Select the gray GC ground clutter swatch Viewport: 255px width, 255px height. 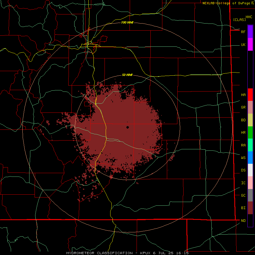click(250, 195)
